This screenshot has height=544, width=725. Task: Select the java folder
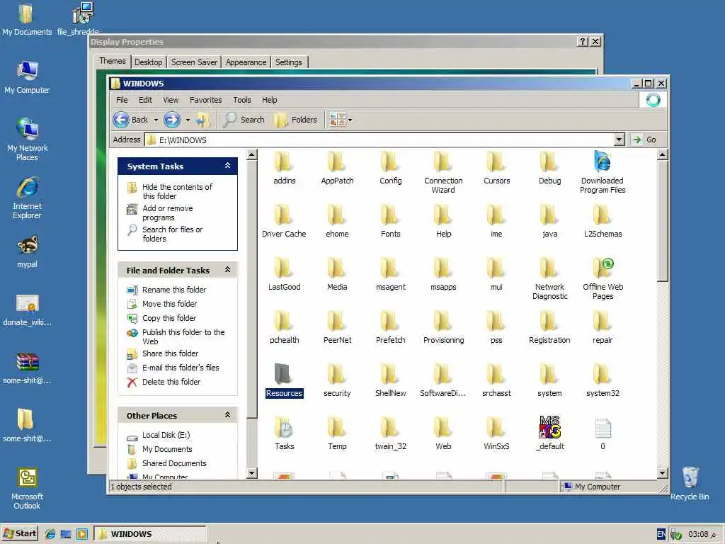pyautogui.click(x=549, y=221)
